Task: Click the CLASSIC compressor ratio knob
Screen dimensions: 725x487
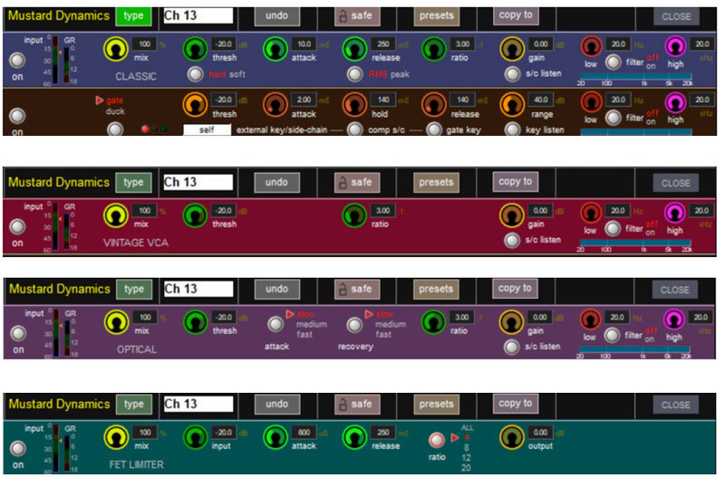Action: pos(434,50)
